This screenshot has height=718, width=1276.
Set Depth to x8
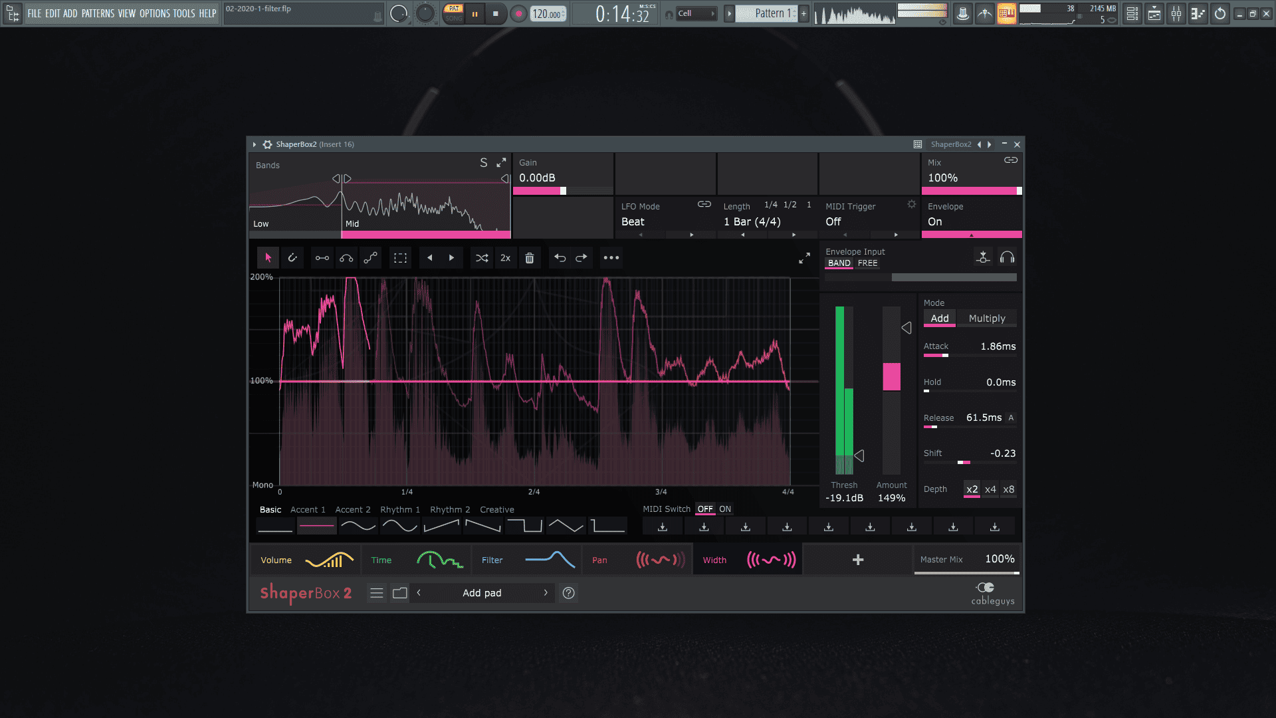tap(1009, 489)
